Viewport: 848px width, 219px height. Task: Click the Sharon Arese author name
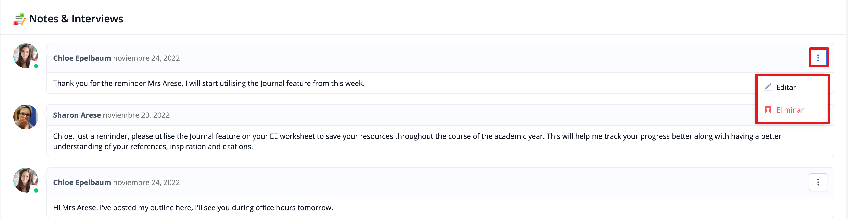(x=77, y=115)
